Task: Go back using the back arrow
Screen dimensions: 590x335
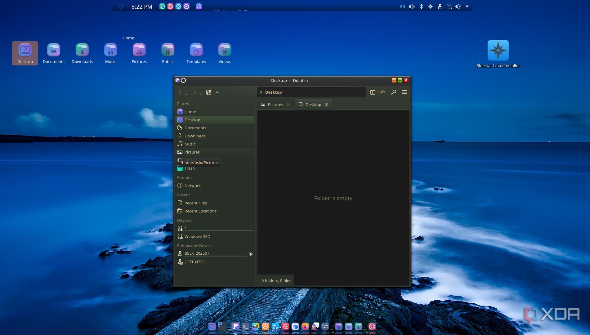Action: 180,92
